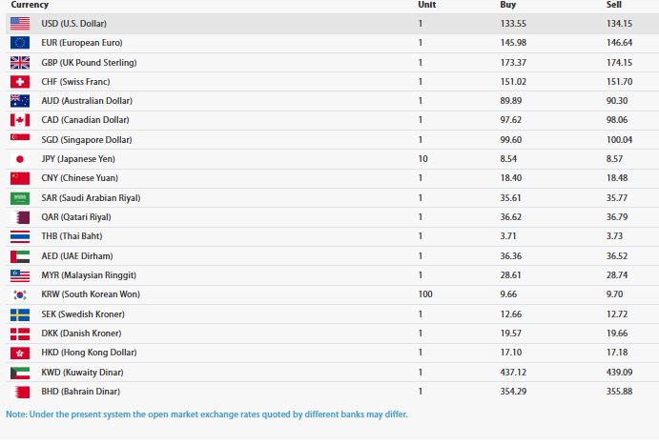Screen dimensions: 659x445
Task: Click the GBP sell rate 174.15
Action: click(619, 63)
